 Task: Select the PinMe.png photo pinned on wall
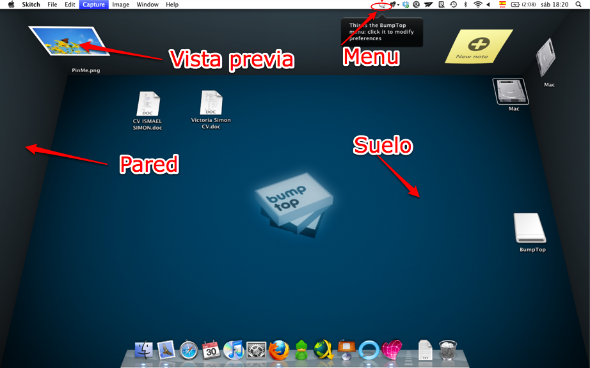(69, 41)
